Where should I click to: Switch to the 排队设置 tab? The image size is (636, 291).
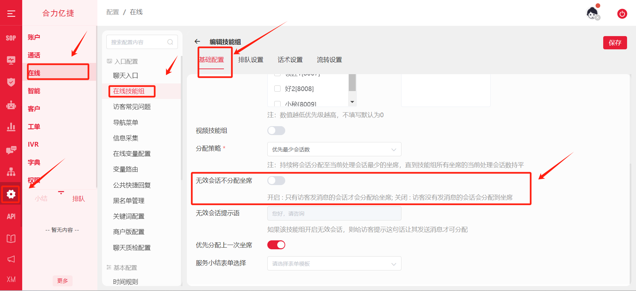point(251,60)
